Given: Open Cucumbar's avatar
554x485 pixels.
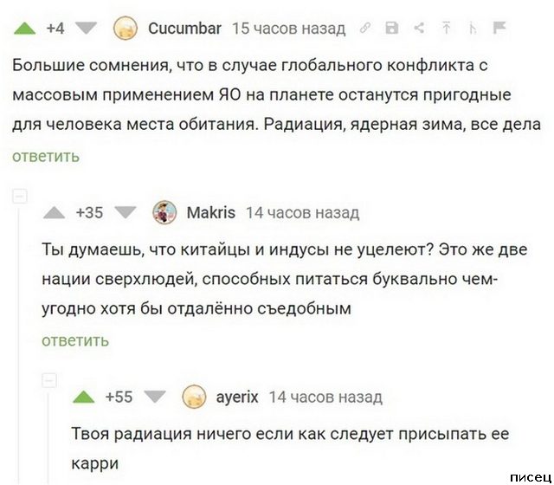Looking at the screenshot, I should 126,28.
